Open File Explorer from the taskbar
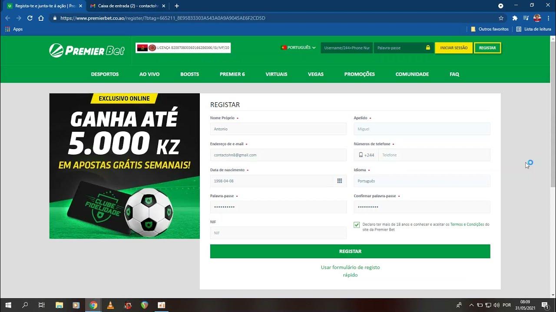Image resolution: width=556 pixels, height=312 pixels. [x=60, y=305]
